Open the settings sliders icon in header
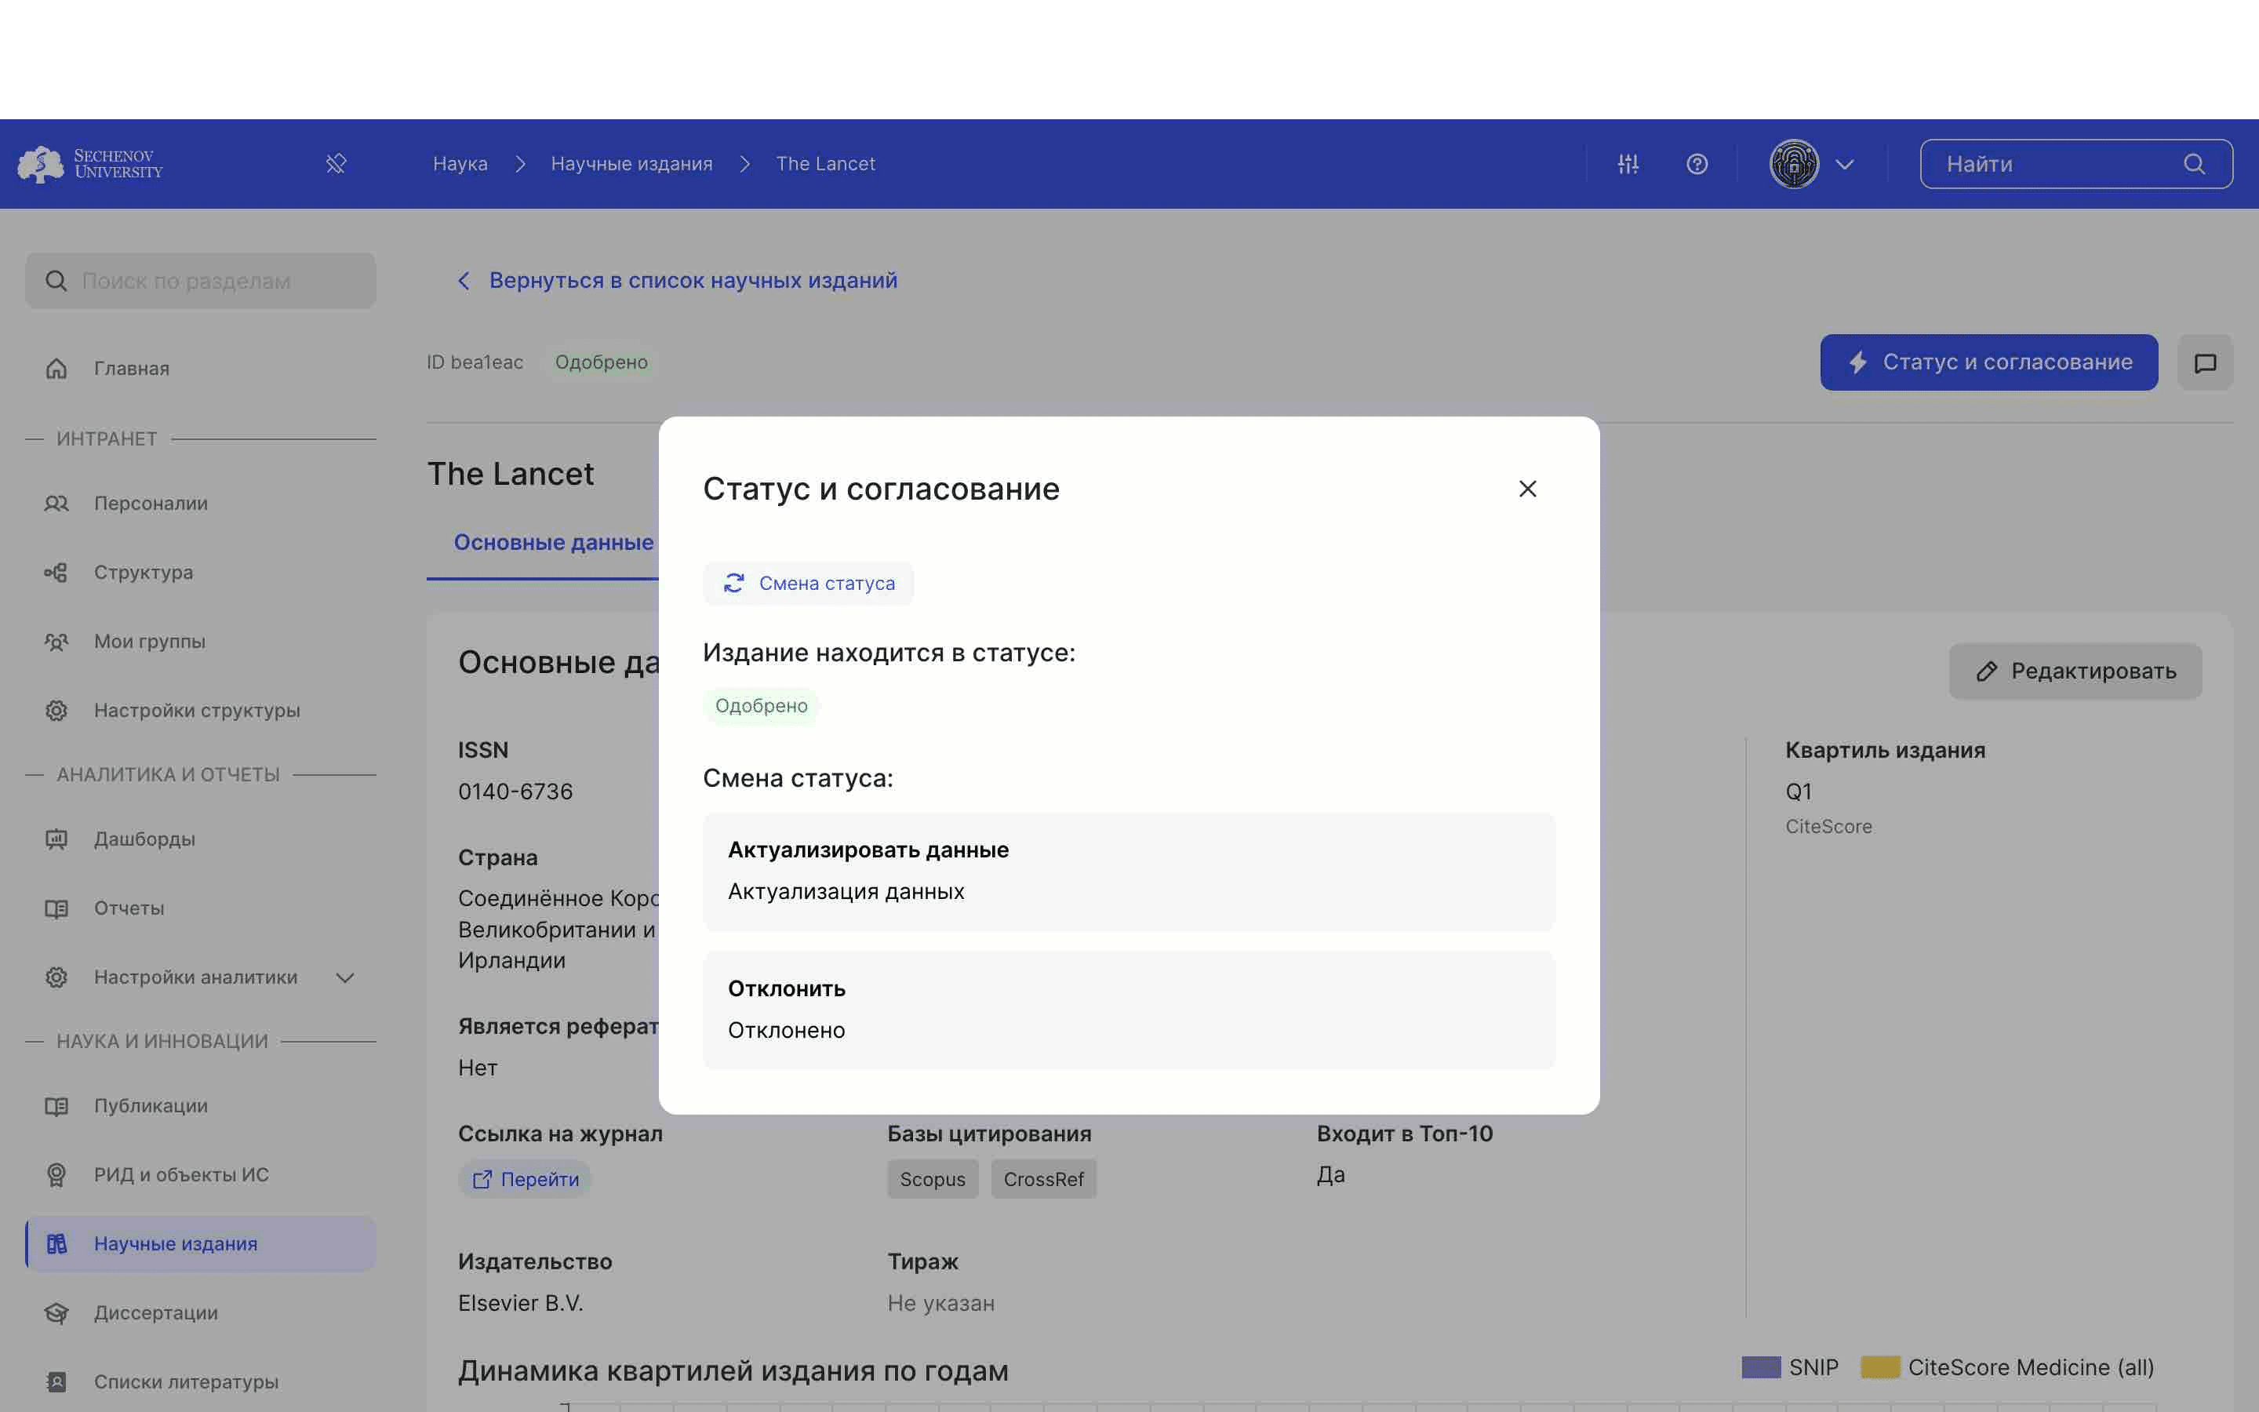This screenshot has width=2259, height=1412. [x=1628, y=165]
